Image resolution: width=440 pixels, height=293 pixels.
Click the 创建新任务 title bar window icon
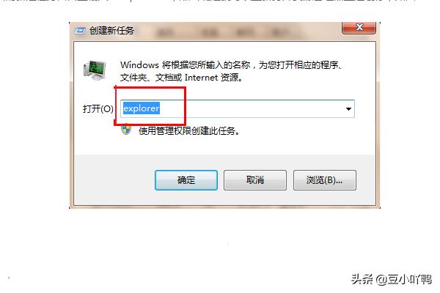80,31
